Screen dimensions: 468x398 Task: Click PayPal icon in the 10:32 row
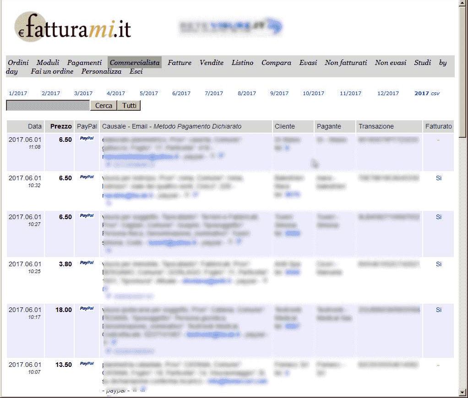[x=87, y=177]
